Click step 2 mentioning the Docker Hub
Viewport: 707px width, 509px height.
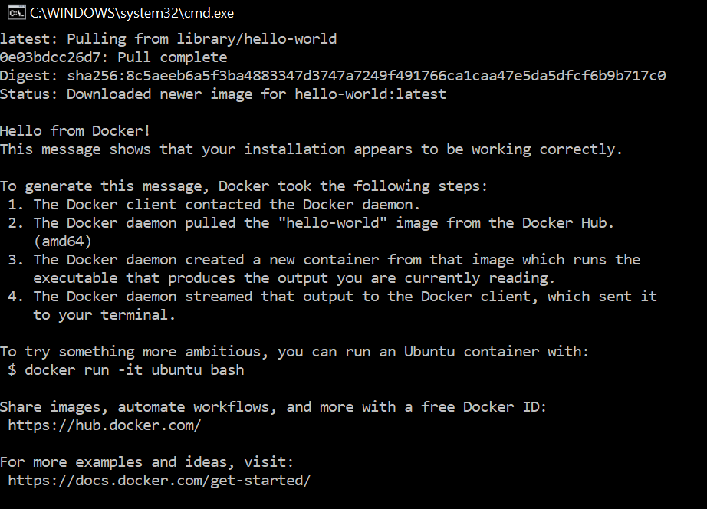click(313, 223)
